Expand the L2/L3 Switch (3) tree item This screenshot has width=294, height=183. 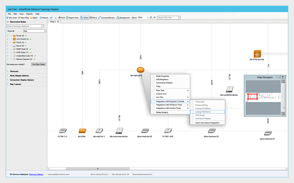pyautogui.click(x=8, y=39)
